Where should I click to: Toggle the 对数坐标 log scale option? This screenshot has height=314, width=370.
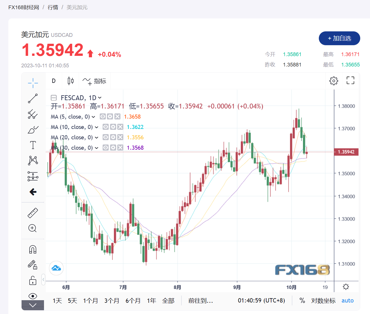[x=323, y=301]
